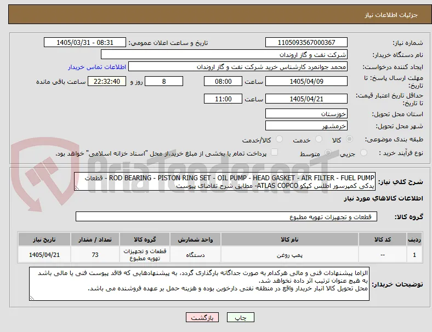Click the page title جزئیات اطلاعات نیاز
Image resolution: width=432 pixels, height=332 pixels.
(x=391, y=15)
